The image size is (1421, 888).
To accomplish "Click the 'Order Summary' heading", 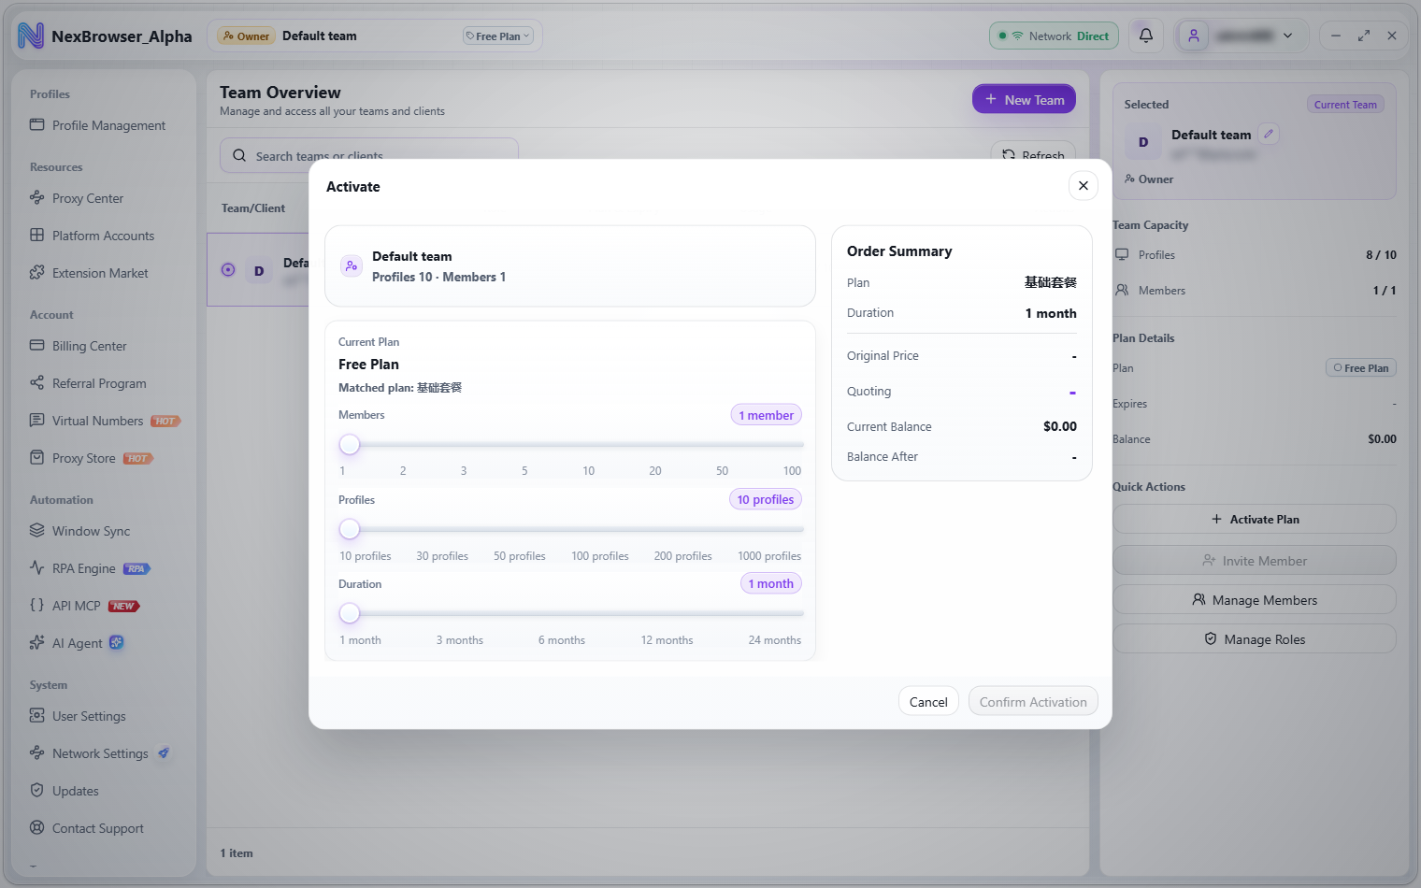I will [x=899, y=251].
